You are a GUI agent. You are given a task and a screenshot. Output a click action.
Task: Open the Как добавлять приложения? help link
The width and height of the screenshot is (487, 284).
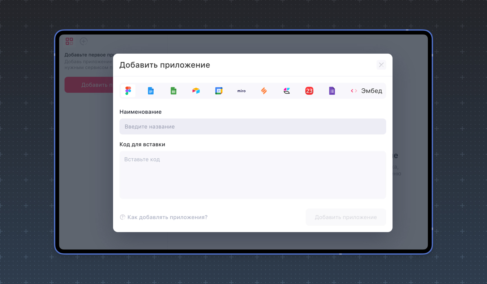click(x=167, y=217)
